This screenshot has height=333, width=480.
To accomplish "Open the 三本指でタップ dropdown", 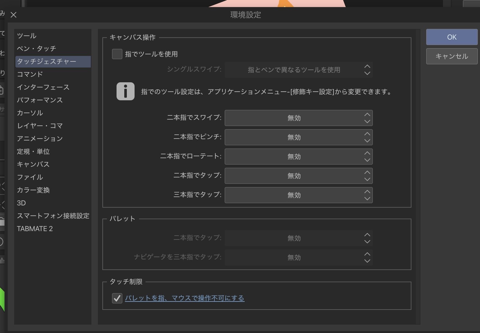I will pos(298,195).
